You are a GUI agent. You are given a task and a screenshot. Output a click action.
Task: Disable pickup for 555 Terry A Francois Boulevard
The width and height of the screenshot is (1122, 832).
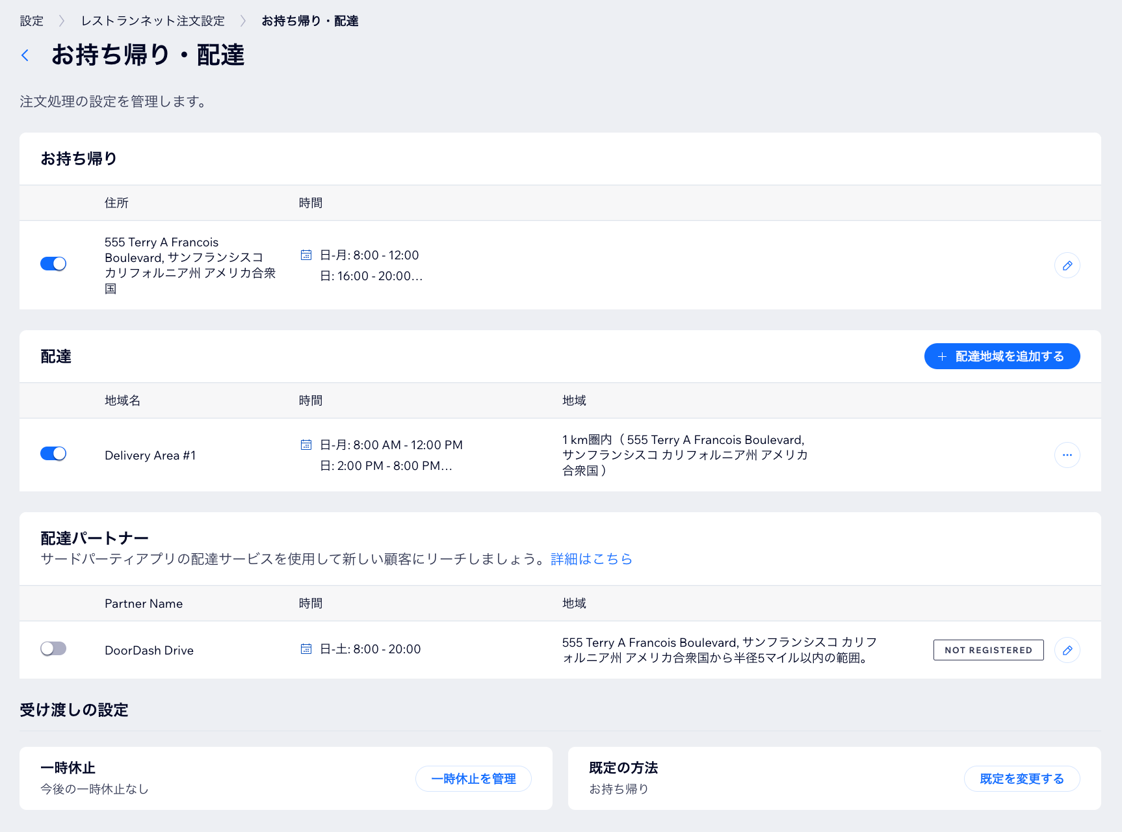53,264
